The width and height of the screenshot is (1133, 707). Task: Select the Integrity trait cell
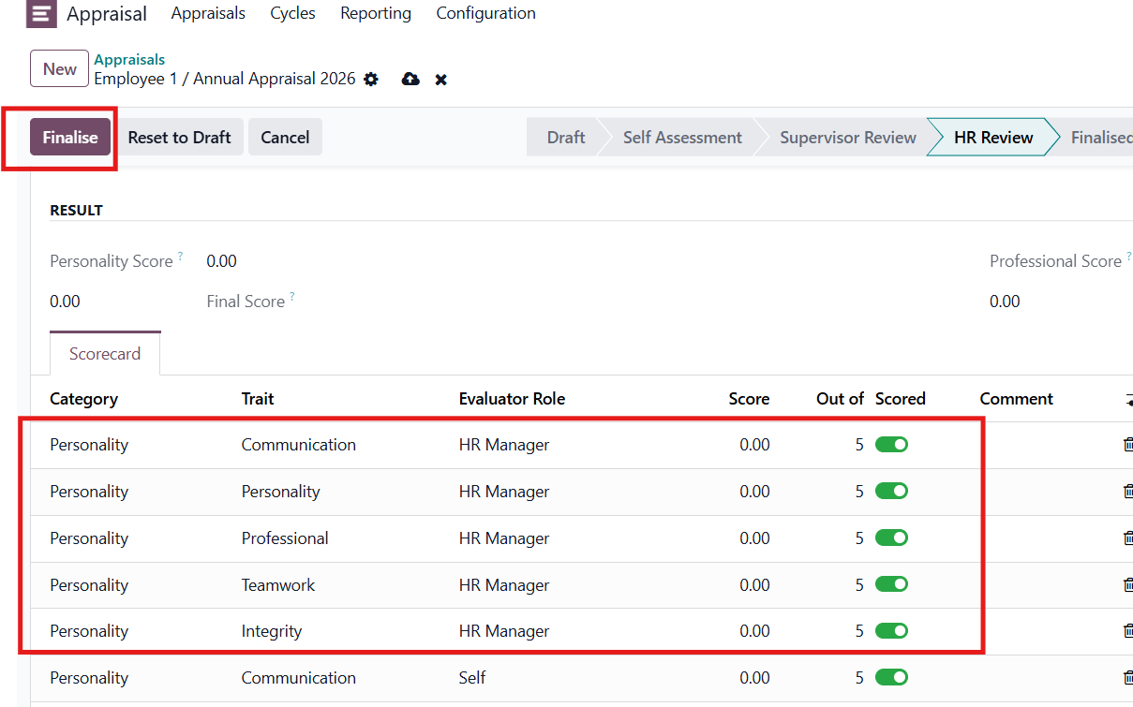click(272, 631)
